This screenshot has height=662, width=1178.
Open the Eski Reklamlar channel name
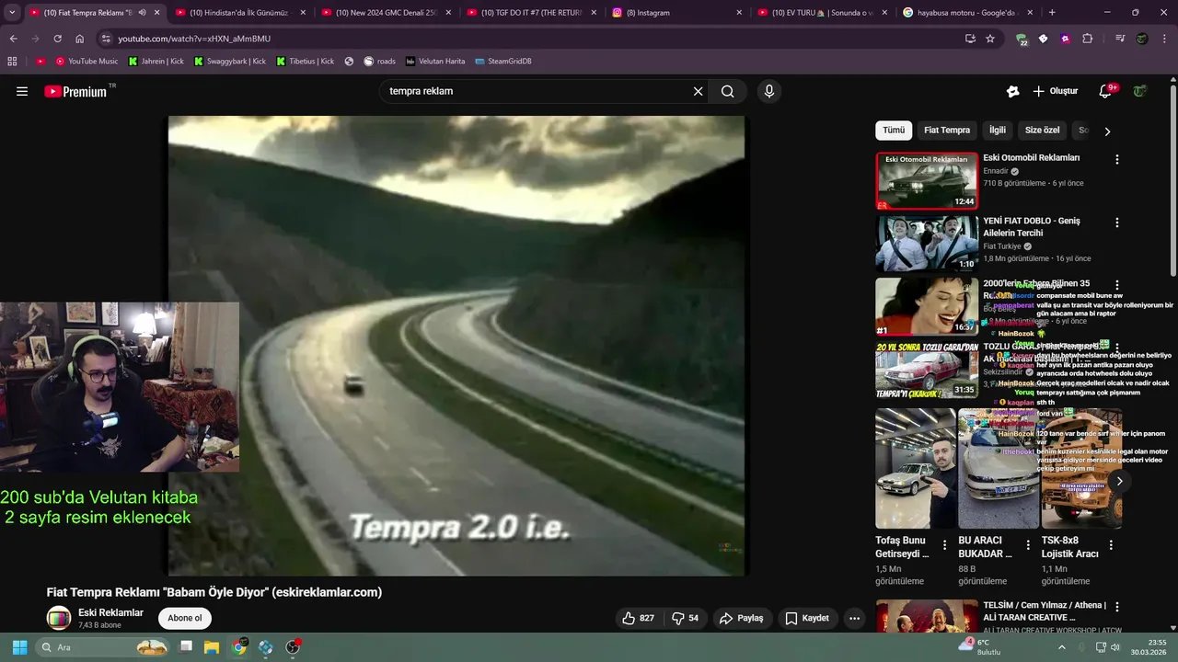[110, 612]
